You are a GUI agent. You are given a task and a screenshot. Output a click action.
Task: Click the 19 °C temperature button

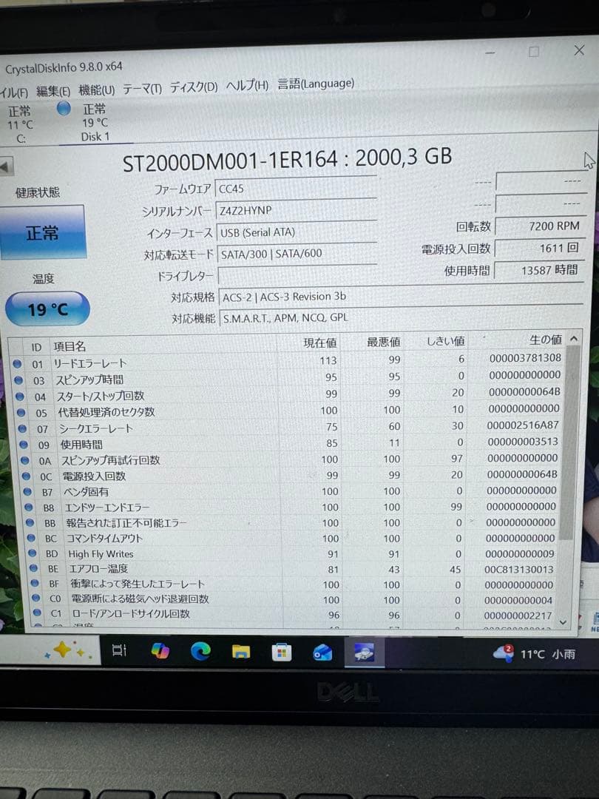pyautogui.click(x=47, y=309)
